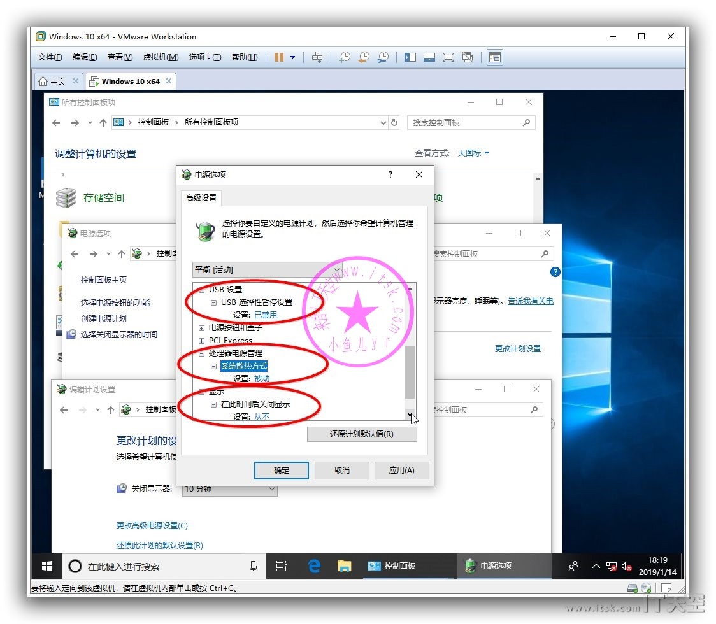Click the settings tree scroll-up arrow
716x624 pixels.
(x=410, y=289)
